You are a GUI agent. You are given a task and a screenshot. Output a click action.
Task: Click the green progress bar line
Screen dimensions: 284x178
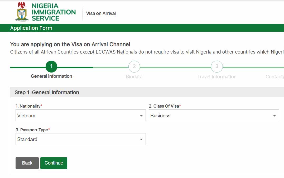pyautogui.click(x=74, y=68)
